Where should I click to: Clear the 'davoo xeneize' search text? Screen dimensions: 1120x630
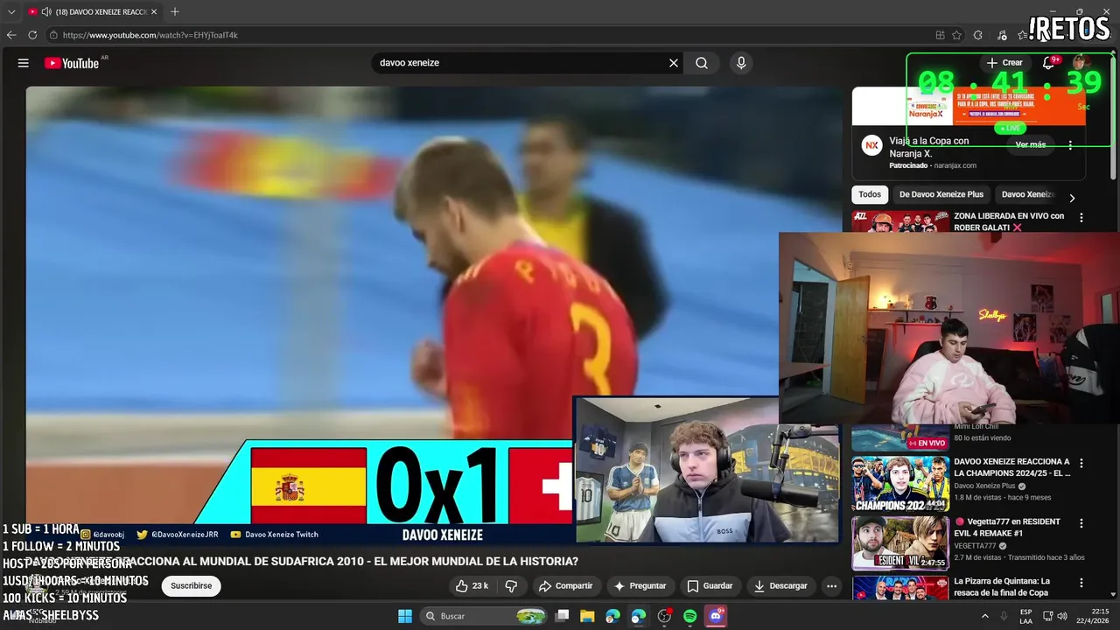click(674, 63)
